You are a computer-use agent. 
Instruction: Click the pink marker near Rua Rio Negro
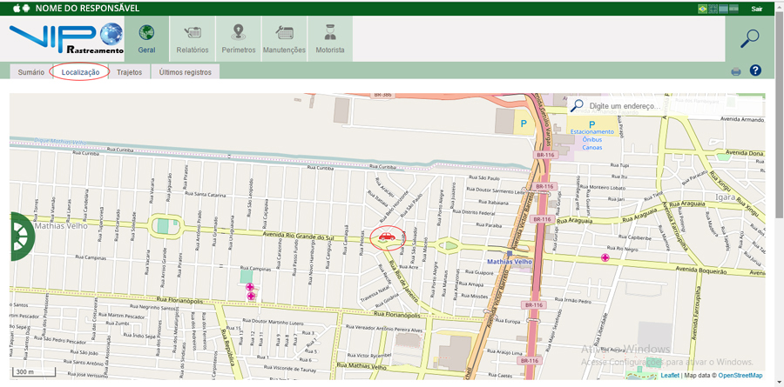click(x=605, y=257)
